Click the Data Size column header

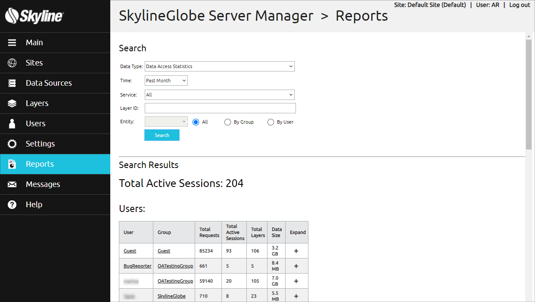tap(277, 232)
